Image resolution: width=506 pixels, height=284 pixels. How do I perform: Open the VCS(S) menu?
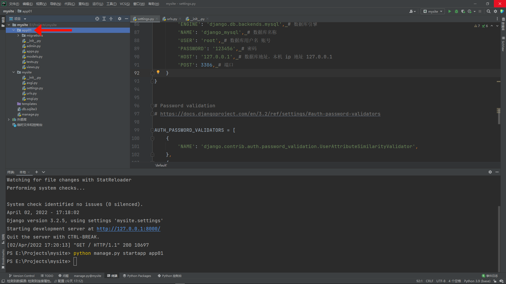125,4
